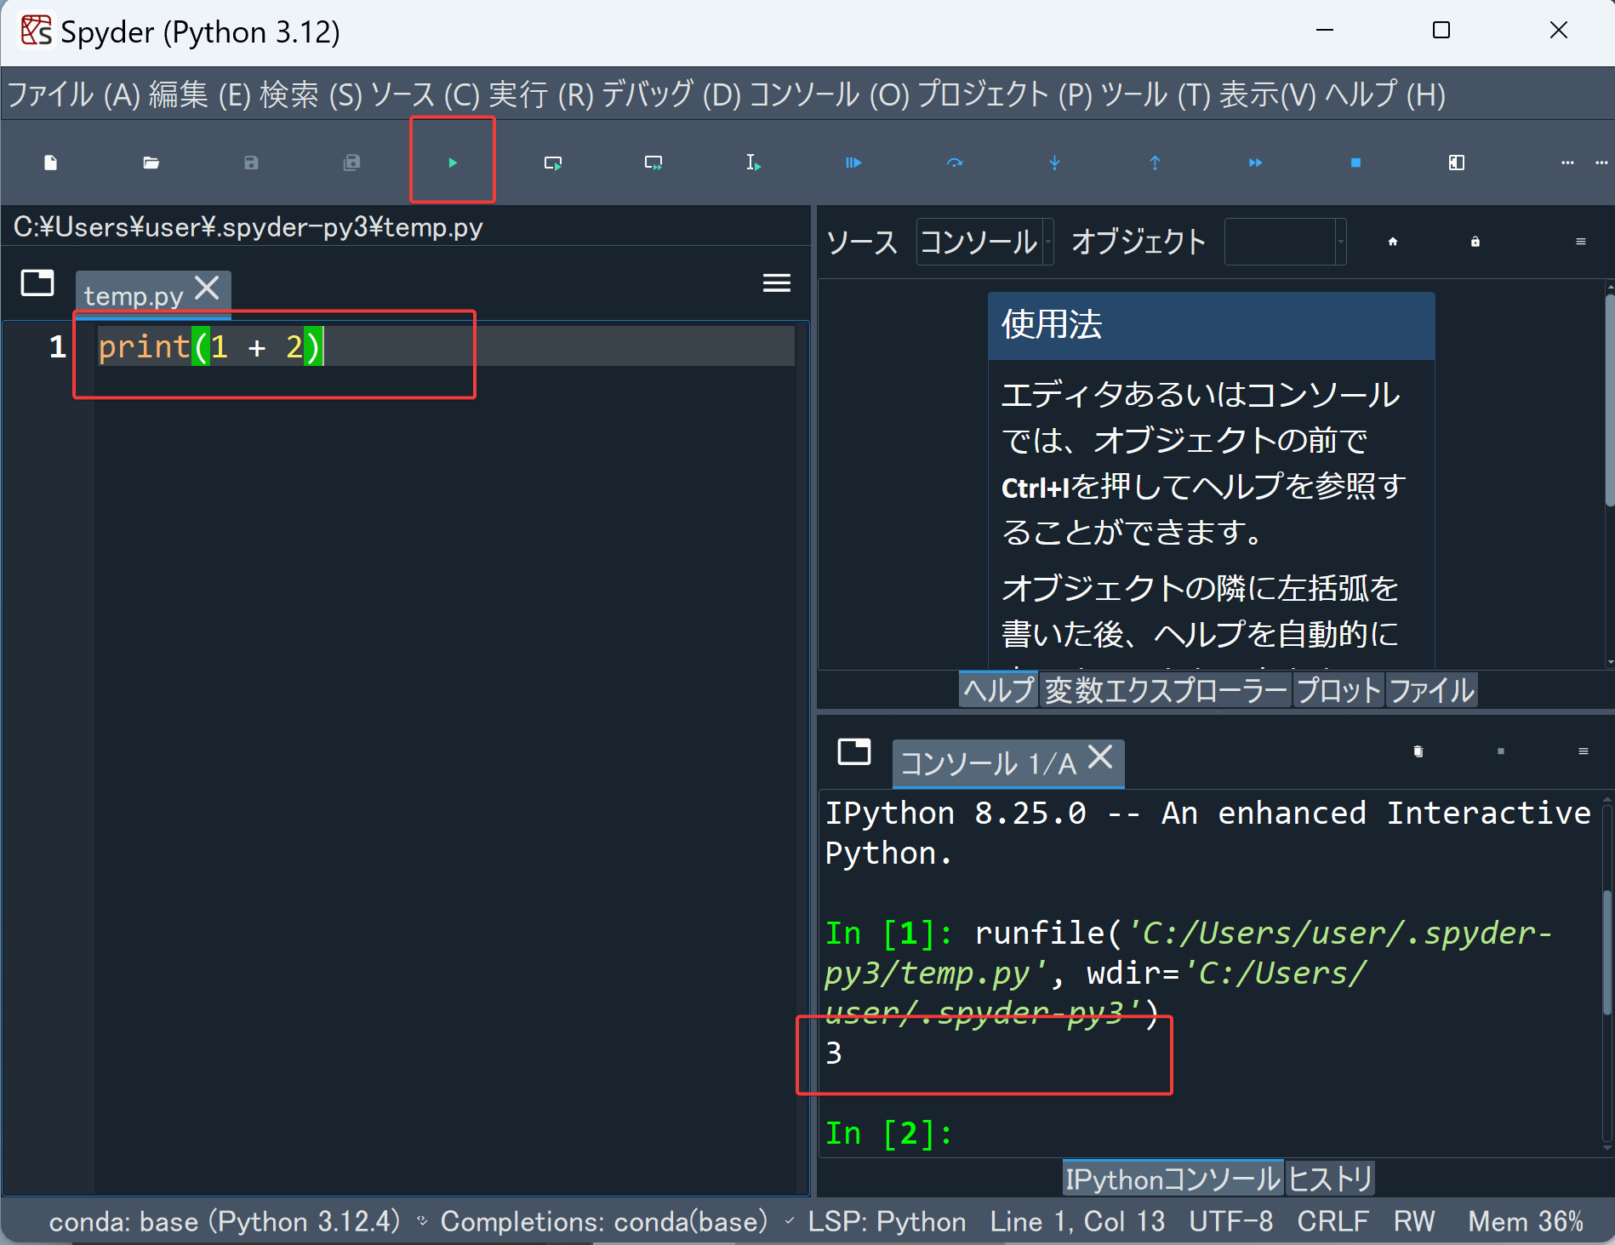Open file with the folder toolbar icon
Image resolution: width=1615 pixels, height=1245 pixels.
point(151,163)
